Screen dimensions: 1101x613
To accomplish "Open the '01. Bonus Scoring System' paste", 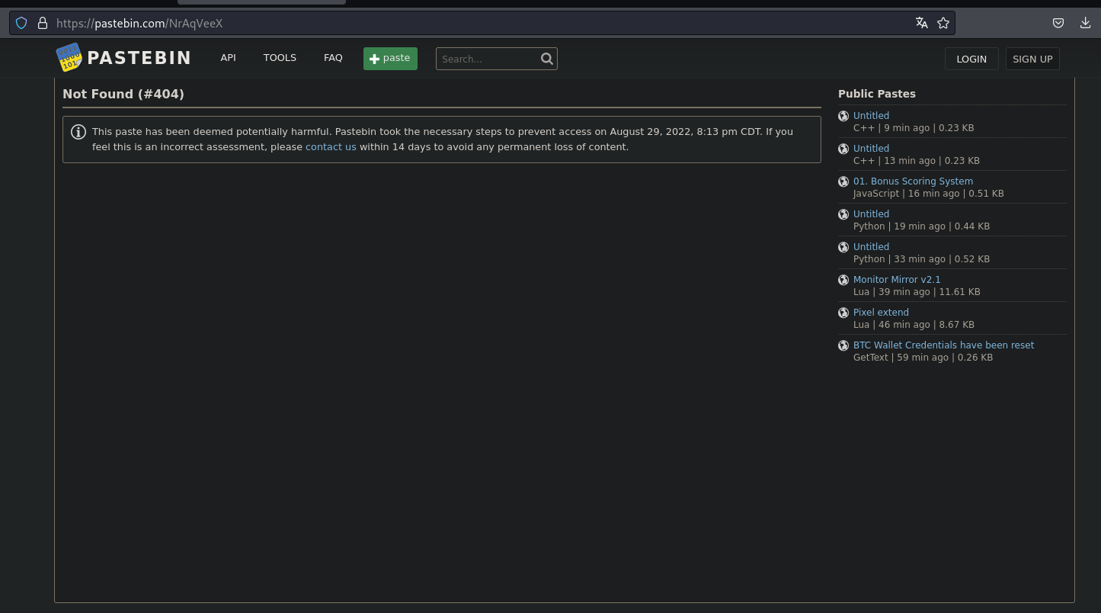I will [913, 181].
